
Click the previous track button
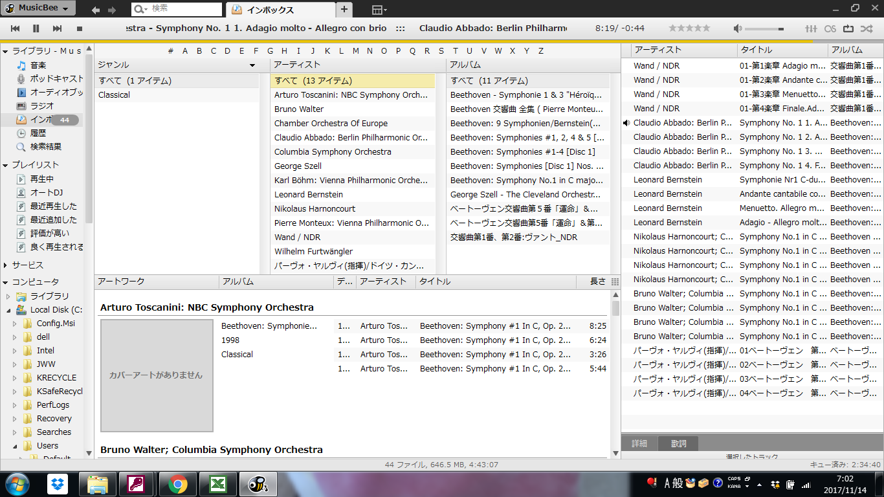[x=16, y=28]
